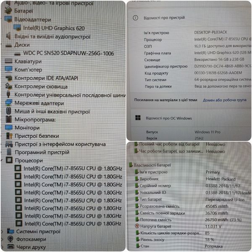Screen dimensions: 252x252
Task: Click the battery voltage value 11.031 V
Action: click(x=213, y=226)
